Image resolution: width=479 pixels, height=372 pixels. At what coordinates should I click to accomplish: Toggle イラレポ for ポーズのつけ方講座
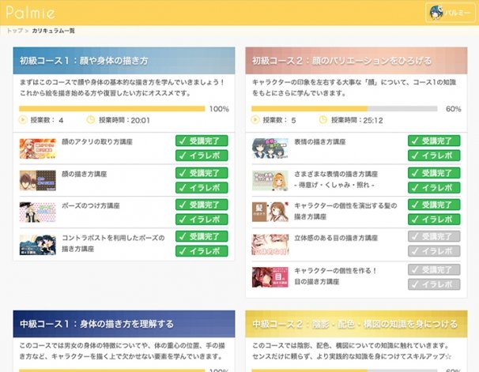202,219
